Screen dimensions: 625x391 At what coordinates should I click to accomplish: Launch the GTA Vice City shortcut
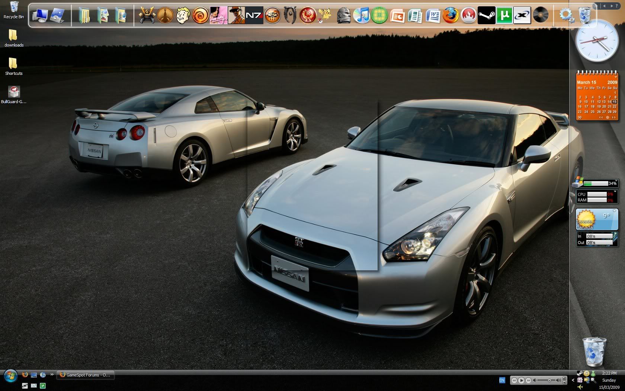(218, 15)
